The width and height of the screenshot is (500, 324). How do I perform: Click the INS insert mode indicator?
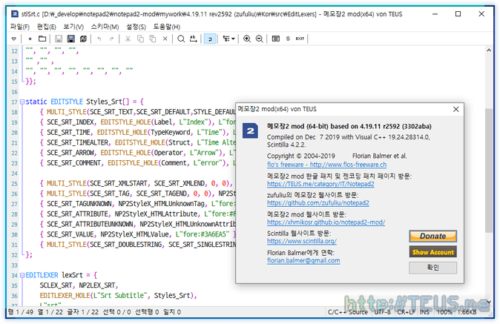[x=424, y=312]
